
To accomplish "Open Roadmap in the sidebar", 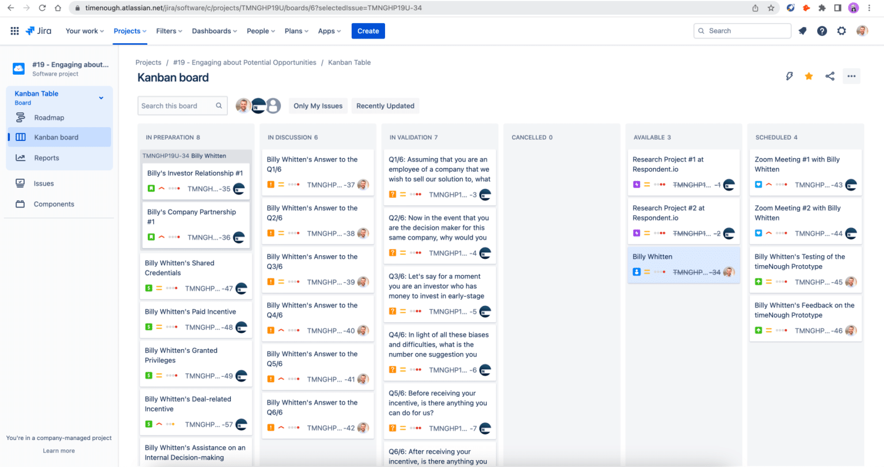I will [x=49, y=118].
